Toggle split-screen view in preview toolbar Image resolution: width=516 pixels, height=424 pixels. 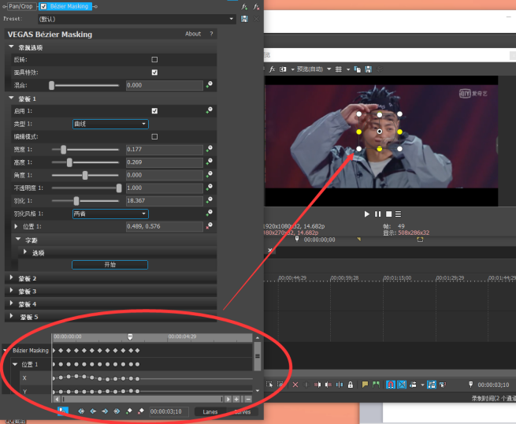[x=283, y=69]
